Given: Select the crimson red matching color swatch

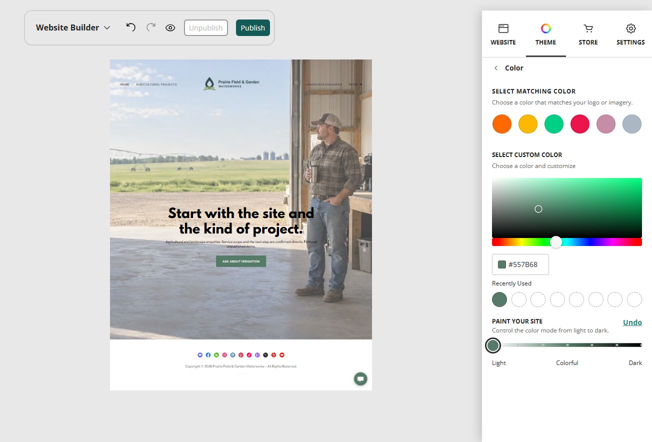Looking at the screenshot, I should (580, 124).
